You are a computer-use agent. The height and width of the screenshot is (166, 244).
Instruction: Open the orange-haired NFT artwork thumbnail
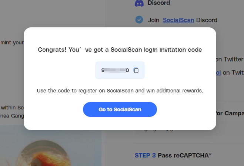[x=43, y=153]
